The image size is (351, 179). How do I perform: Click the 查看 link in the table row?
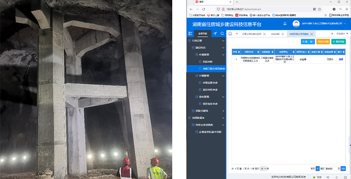pos(341,59)
